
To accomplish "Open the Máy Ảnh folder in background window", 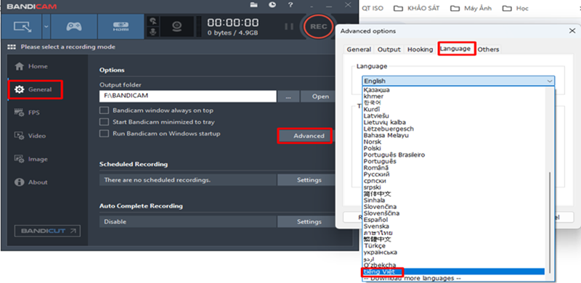I will (x=471, y=8).
